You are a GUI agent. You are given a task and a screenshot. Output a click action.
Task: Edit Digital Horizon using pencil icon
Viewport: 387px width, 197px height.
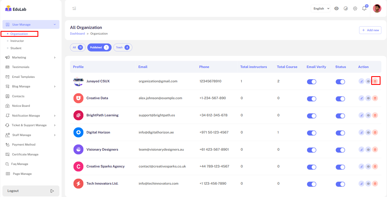[x=361, y=132]
